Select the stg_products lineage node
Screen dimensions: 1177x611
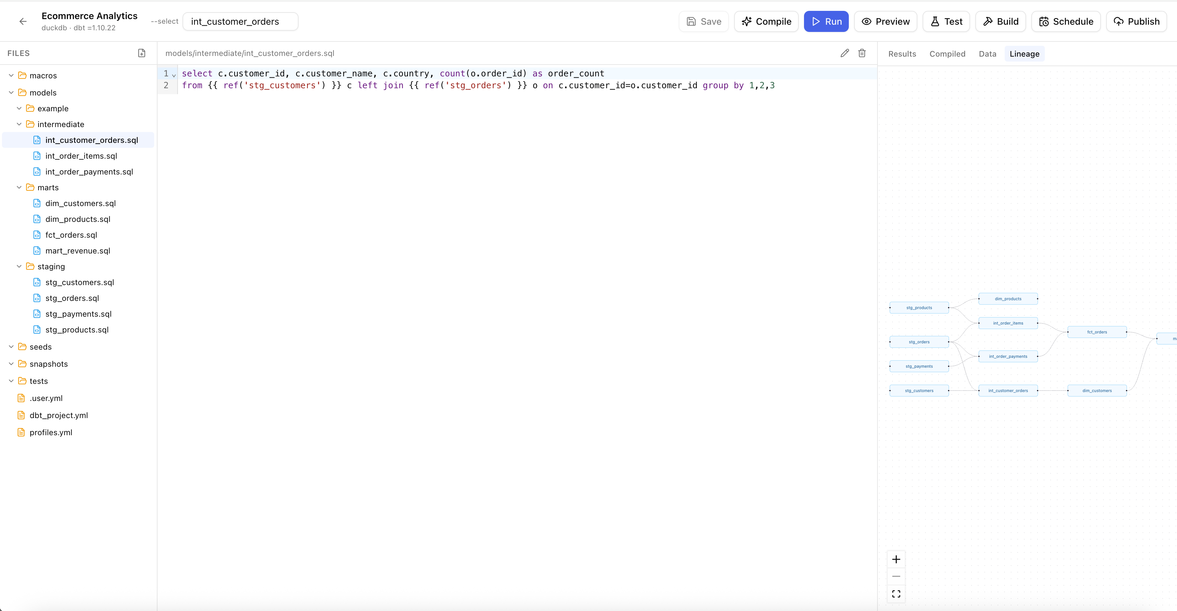tap(919, 308)
